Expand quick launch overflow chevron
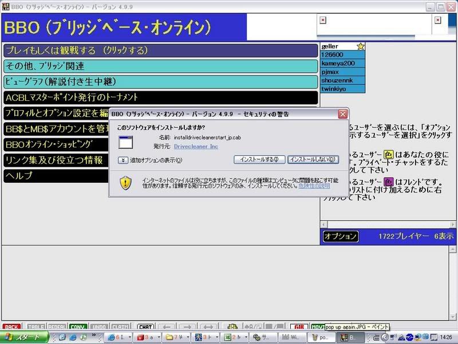 [x=94, y=335]
